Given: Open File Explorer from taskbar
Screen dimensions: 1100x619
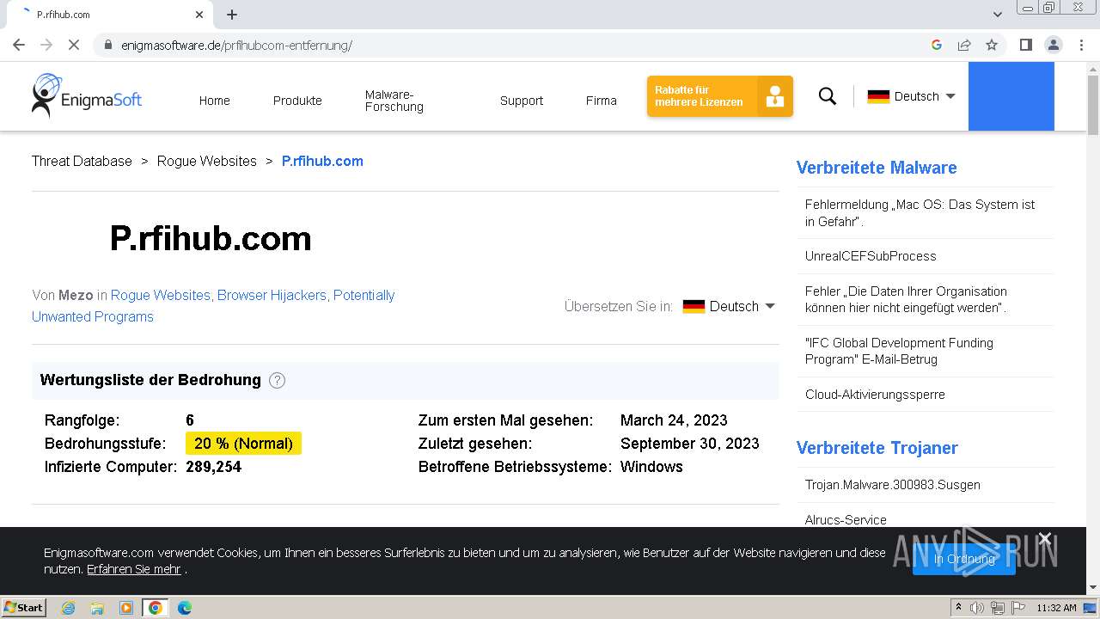Looking at the screenshot, I should [x=97, y=608].
